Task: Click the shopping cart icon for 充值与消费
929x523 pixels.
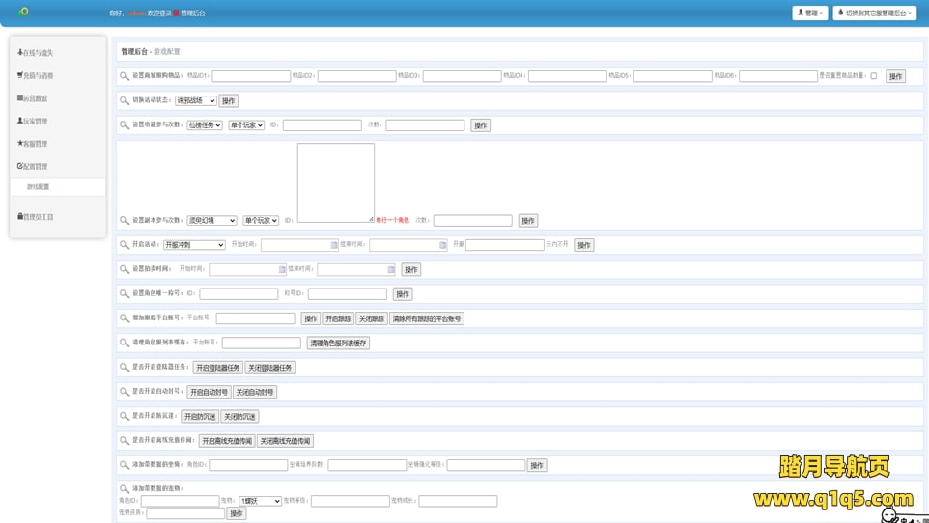Action: click(20, 75)
